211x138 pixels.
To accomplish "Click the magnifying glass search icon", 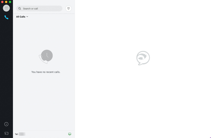I will (20, 8).
